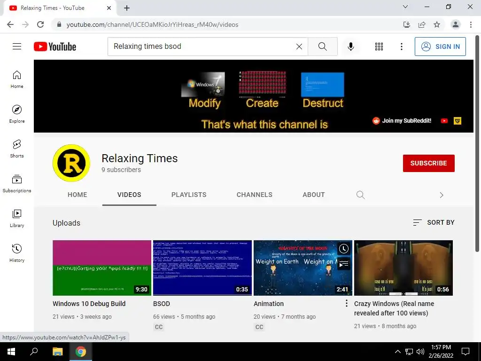Image resolution: width=481 pixels, height=361 pixels.
Task: Open the tab search dropdown arrow
Action: coord(405,7)
